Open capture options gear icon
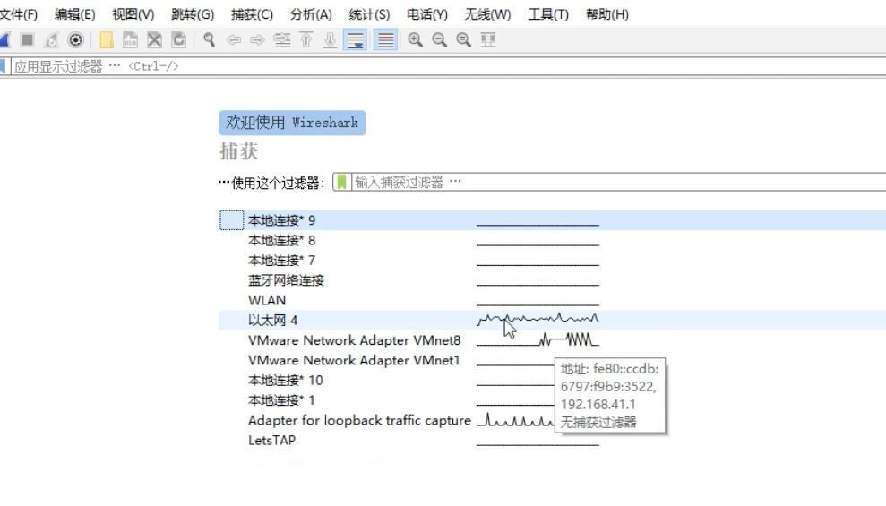886x506 pixels. (x=75, y=40)
